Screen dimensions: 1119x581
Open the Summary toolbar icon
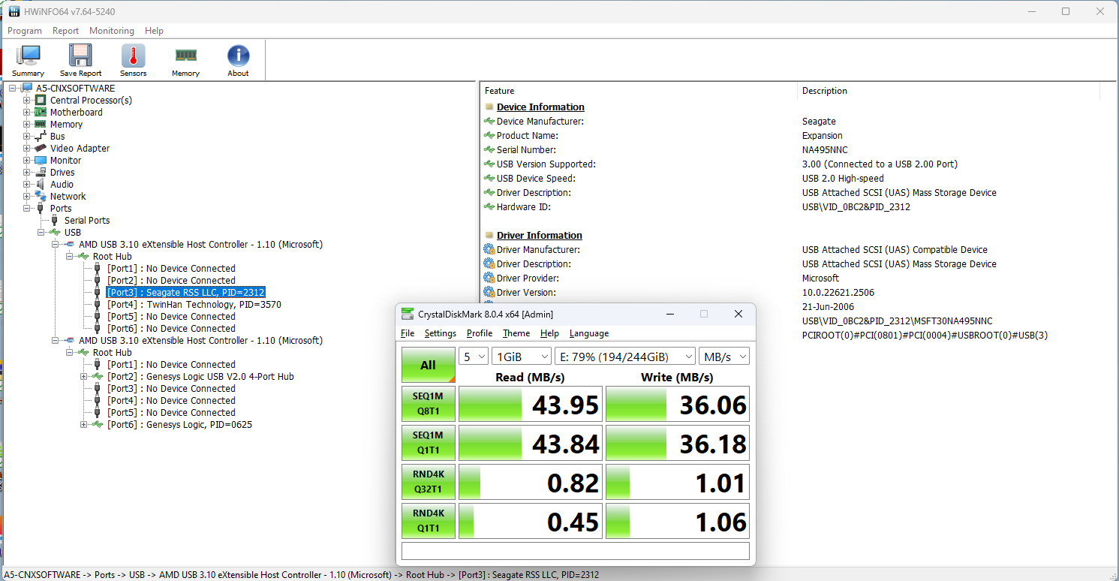pyautogui.click(x=28, y=56)
